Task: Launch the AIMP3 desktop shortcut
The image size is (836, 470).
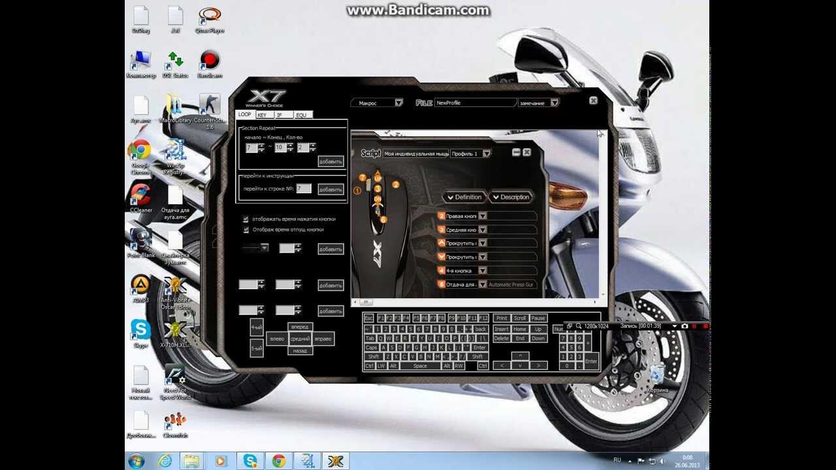Action: point(140,289)
